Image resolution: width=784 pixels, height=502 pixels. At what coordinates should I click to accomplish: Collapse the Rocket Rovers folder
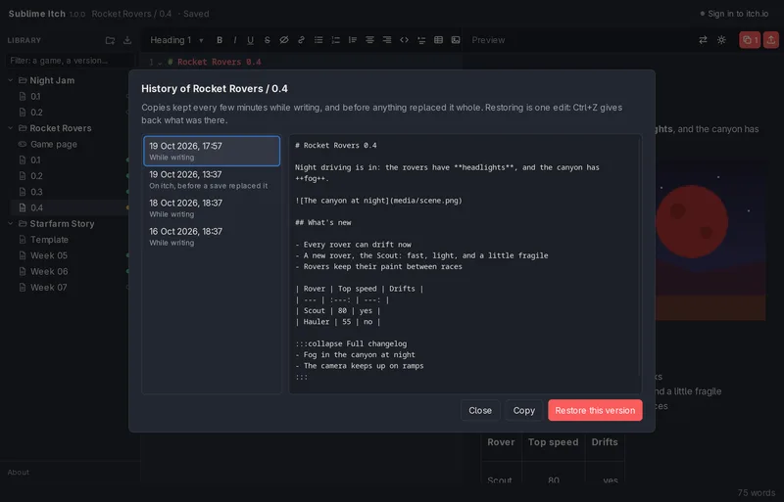[11, 128]
